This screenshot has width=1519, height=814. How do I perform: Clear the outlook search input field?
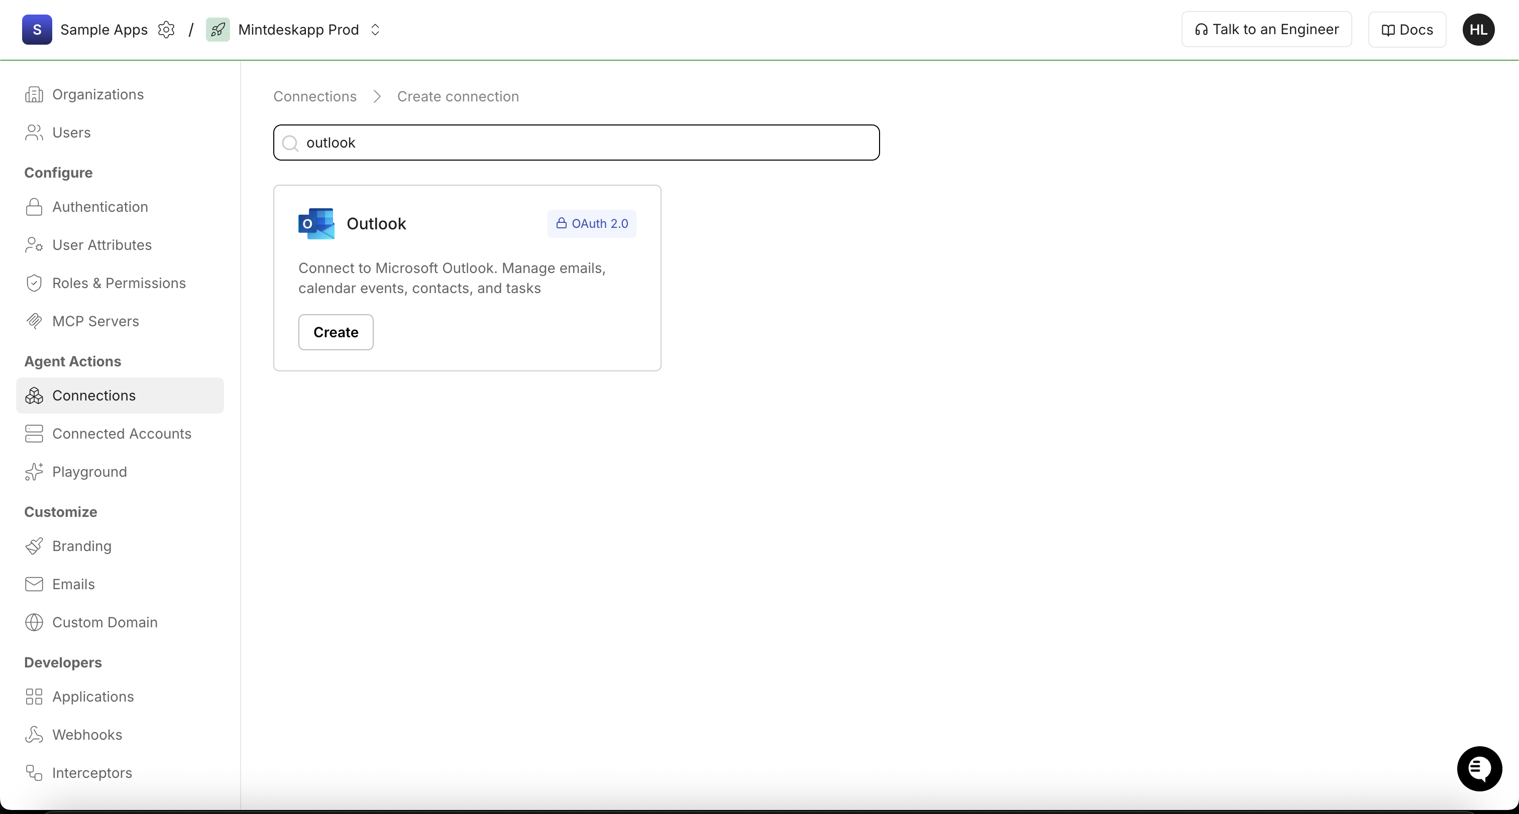(x=576, y=142)
